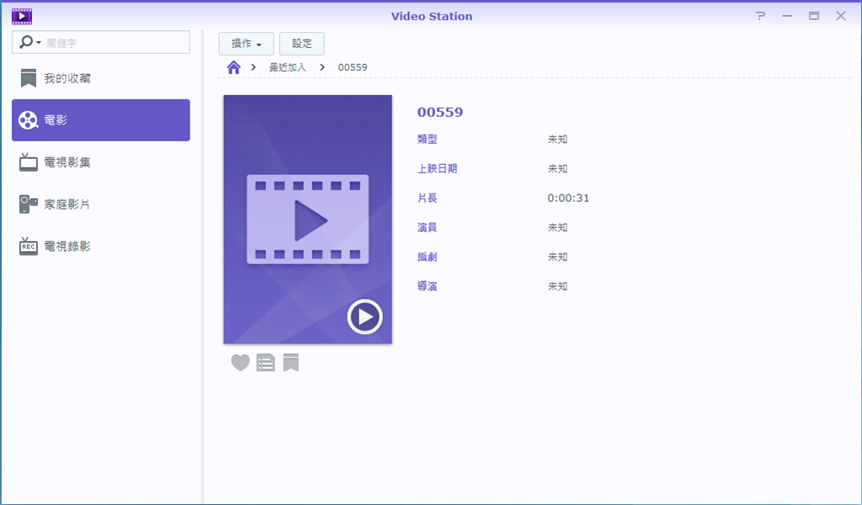862x505 pixels.
Task: Minimize the Video Station window
Action: point(787,16)
